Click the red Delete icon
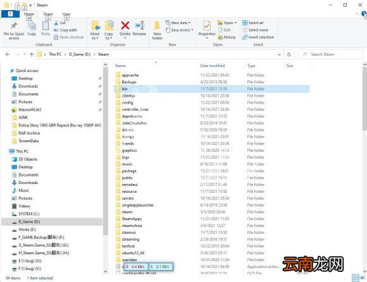 [x=125, y=25]
